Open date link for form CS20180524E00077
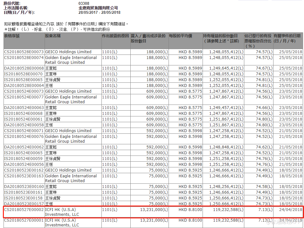This screenshot has width=304, height=228. pyautogui.click(x=291, y=97)
